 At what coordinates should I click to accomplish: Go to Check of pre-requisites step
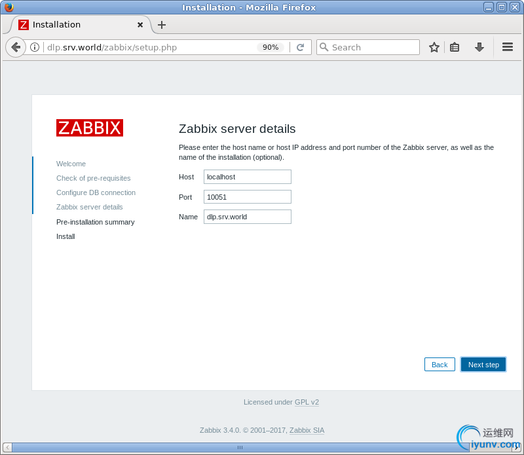coord(93,178)
